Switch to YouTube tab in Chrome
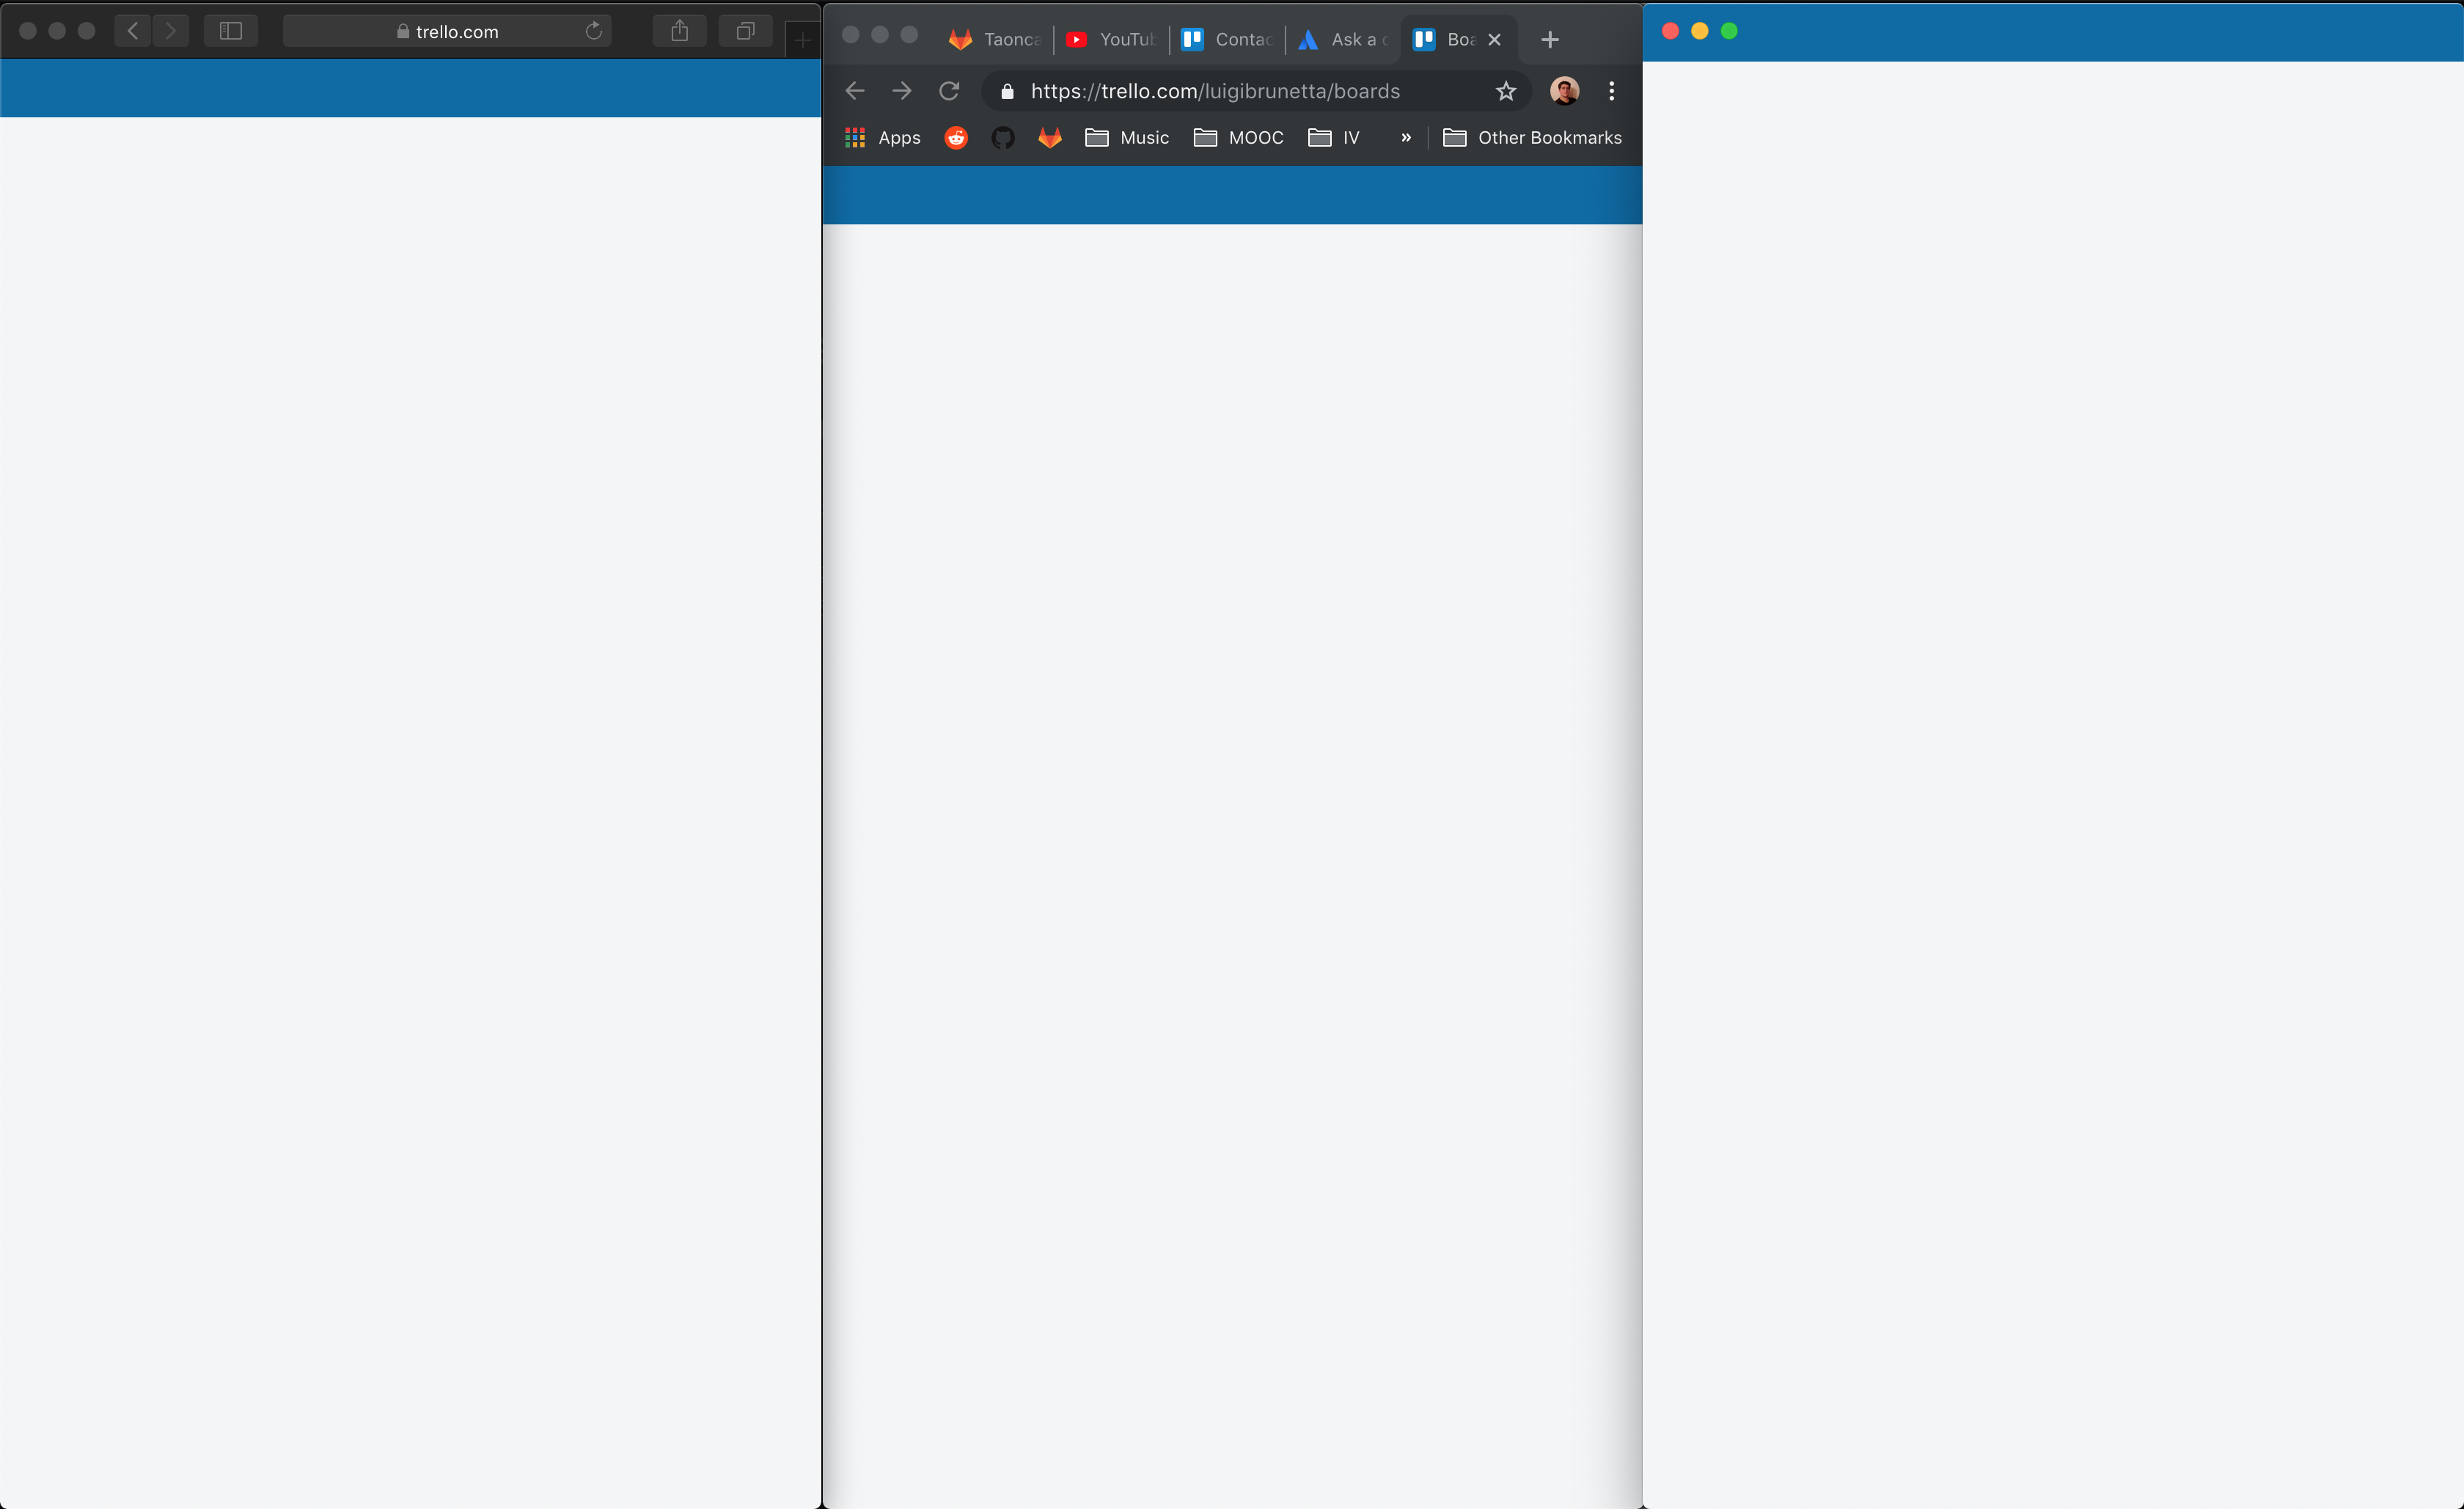The height and width of the screenshot is (1509, 2464). point(1110,39)
